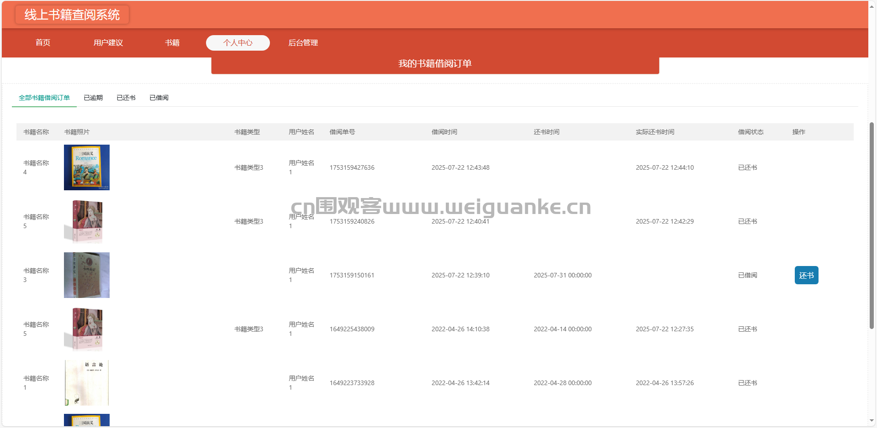Click borrow time 2025-07-22 12:43:48

click(460, 167)
